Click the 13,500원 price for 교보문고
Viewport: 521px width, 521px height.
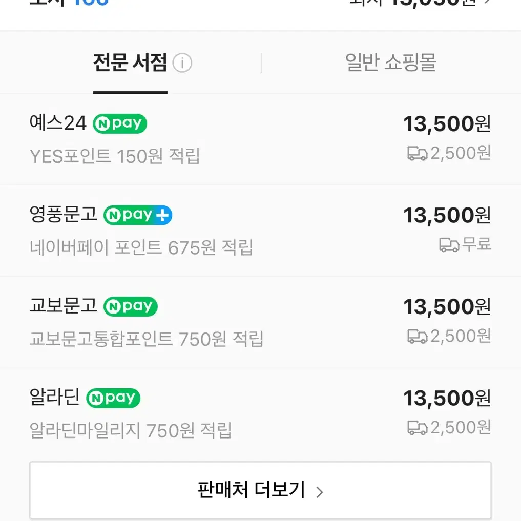(447, 306)
